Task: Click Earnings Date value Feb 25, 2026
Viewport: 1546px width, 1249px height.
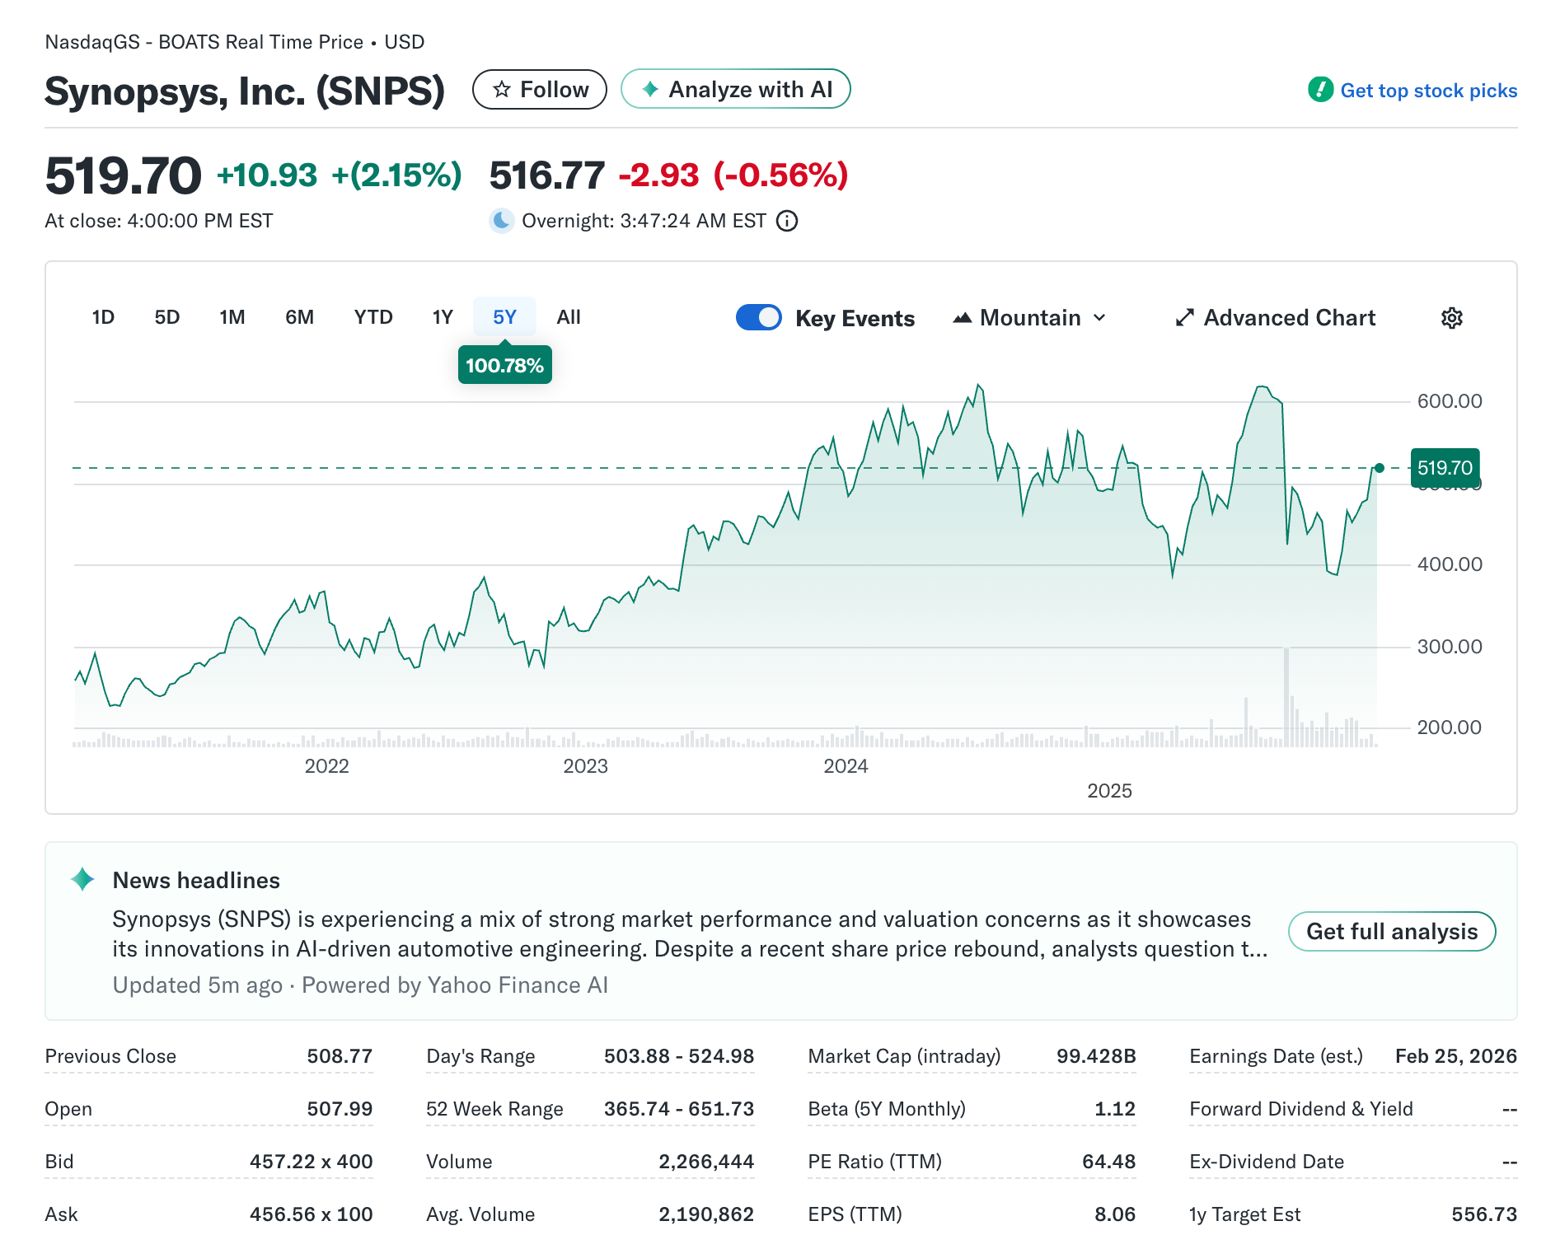Action: coord(1455,1056)
